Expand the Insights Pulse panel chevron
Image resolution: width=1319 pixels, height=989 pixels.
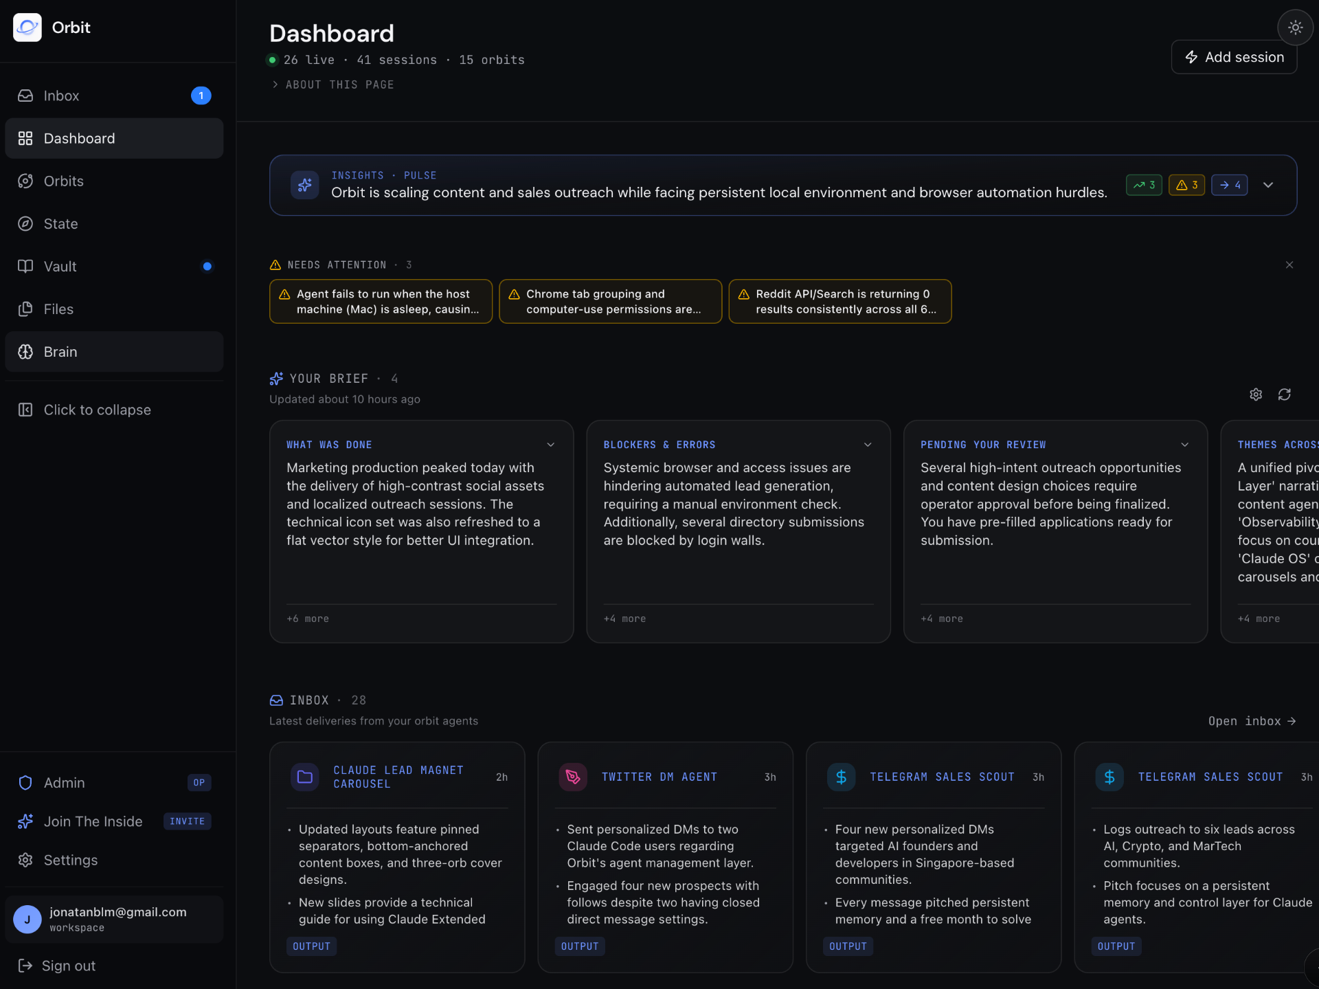1268,185
